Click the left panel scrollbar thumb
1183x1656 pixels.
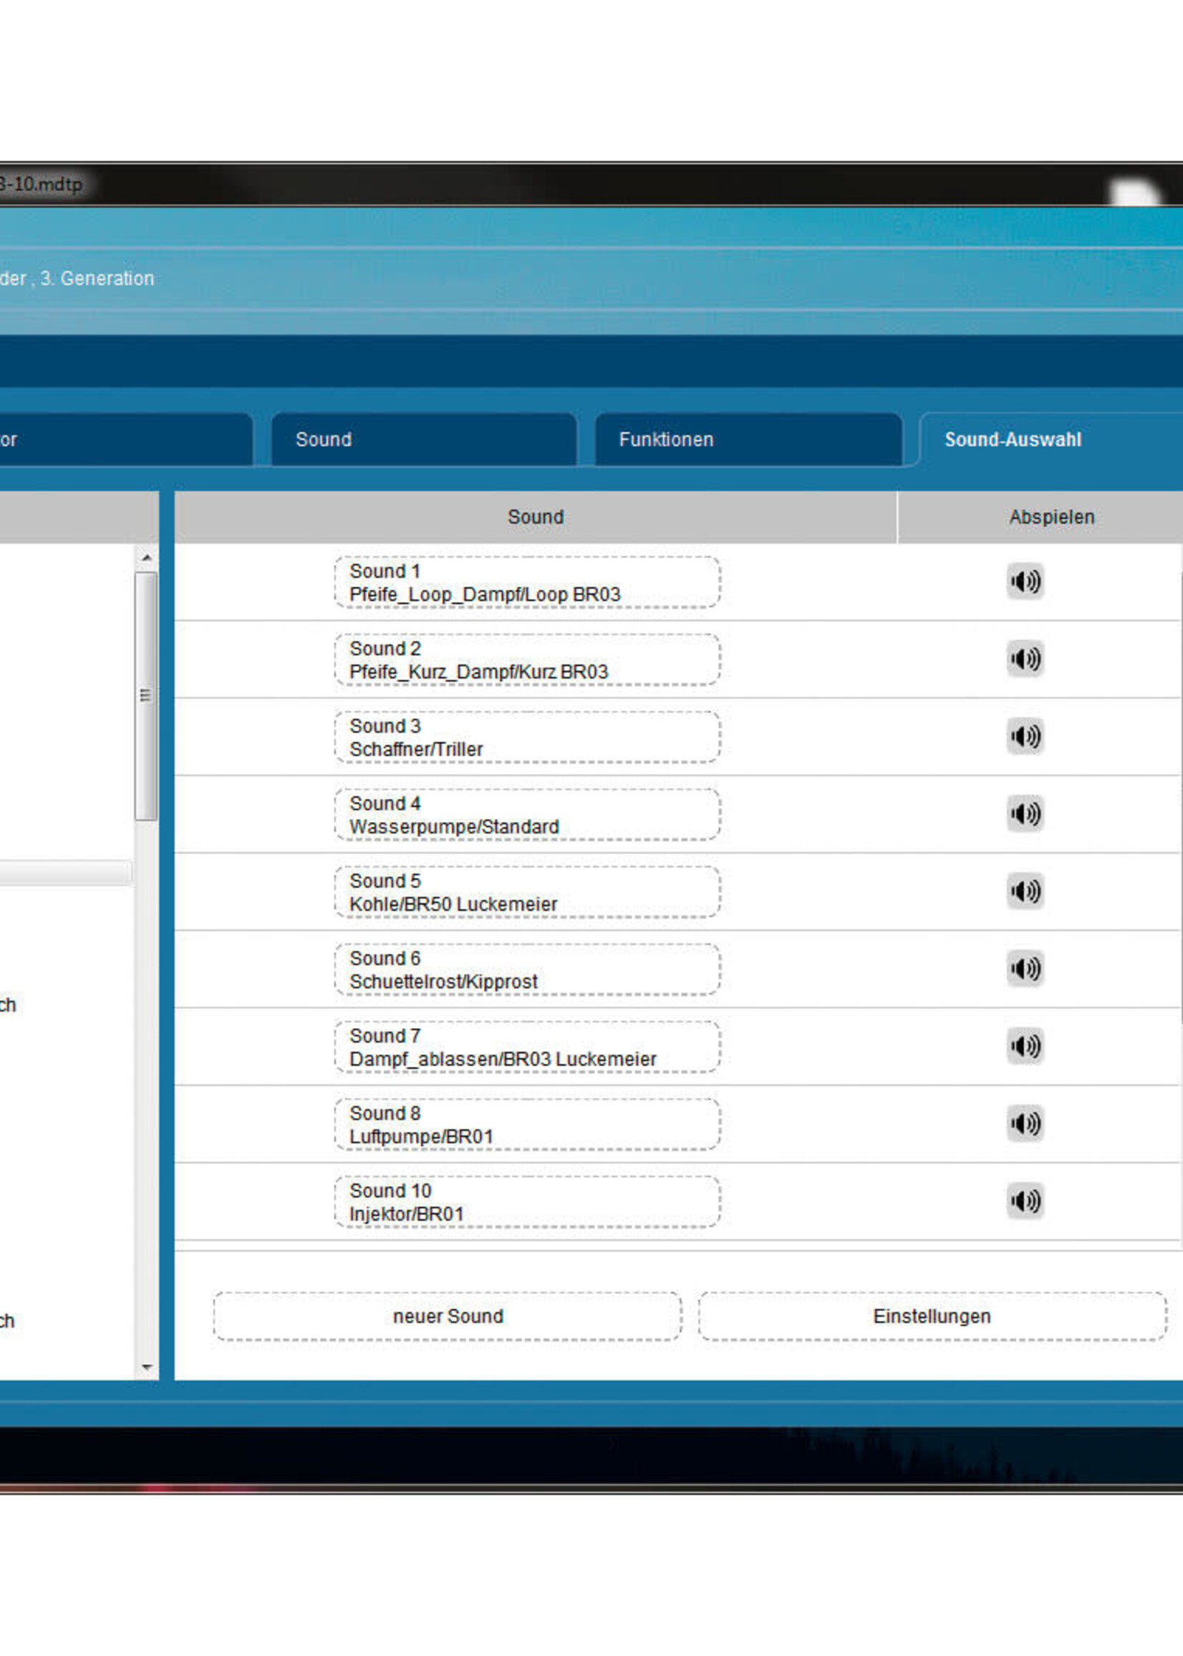click(x=145, y=695)
